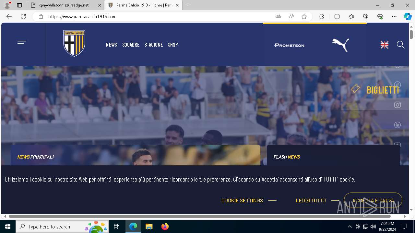
Task: Click the address bar URL
Action: pos(82,17)
